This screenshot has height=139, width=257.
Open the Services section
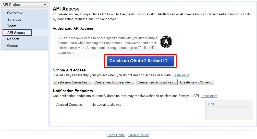coord(14,19)
